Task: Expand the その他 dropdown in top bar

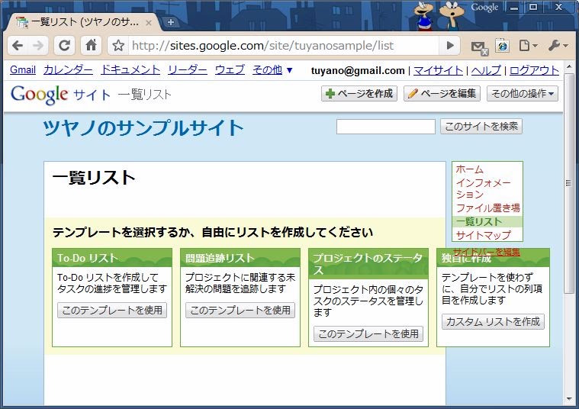Action: point(272,69)
